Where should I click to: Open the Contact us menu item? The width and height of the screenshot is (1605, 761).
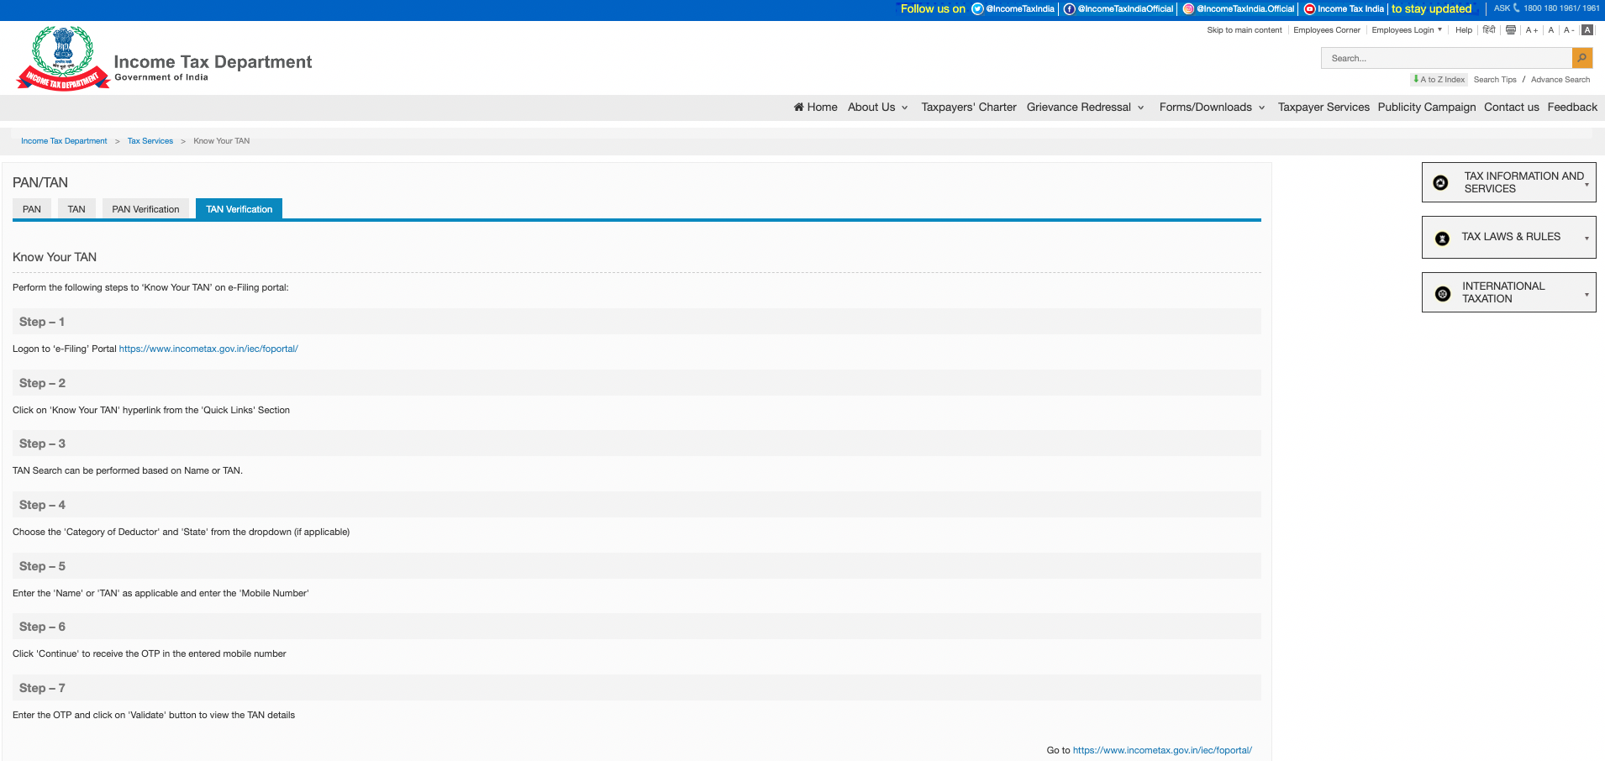[x=1512, y=108]
